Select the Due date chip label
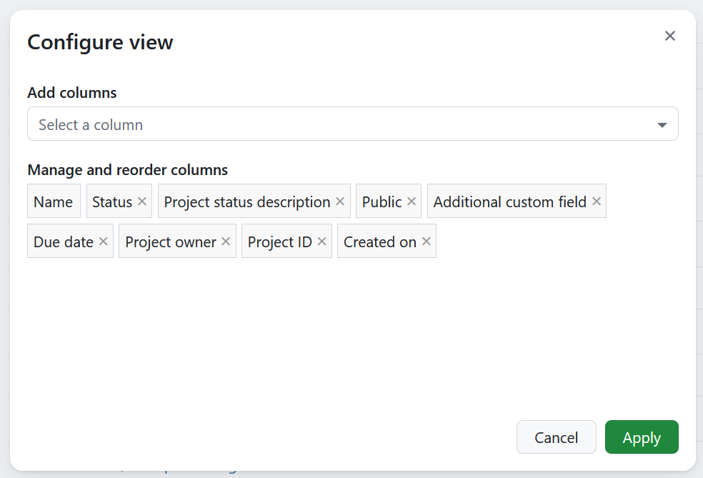This screenshot has height=478, width=703. point(64,242)
